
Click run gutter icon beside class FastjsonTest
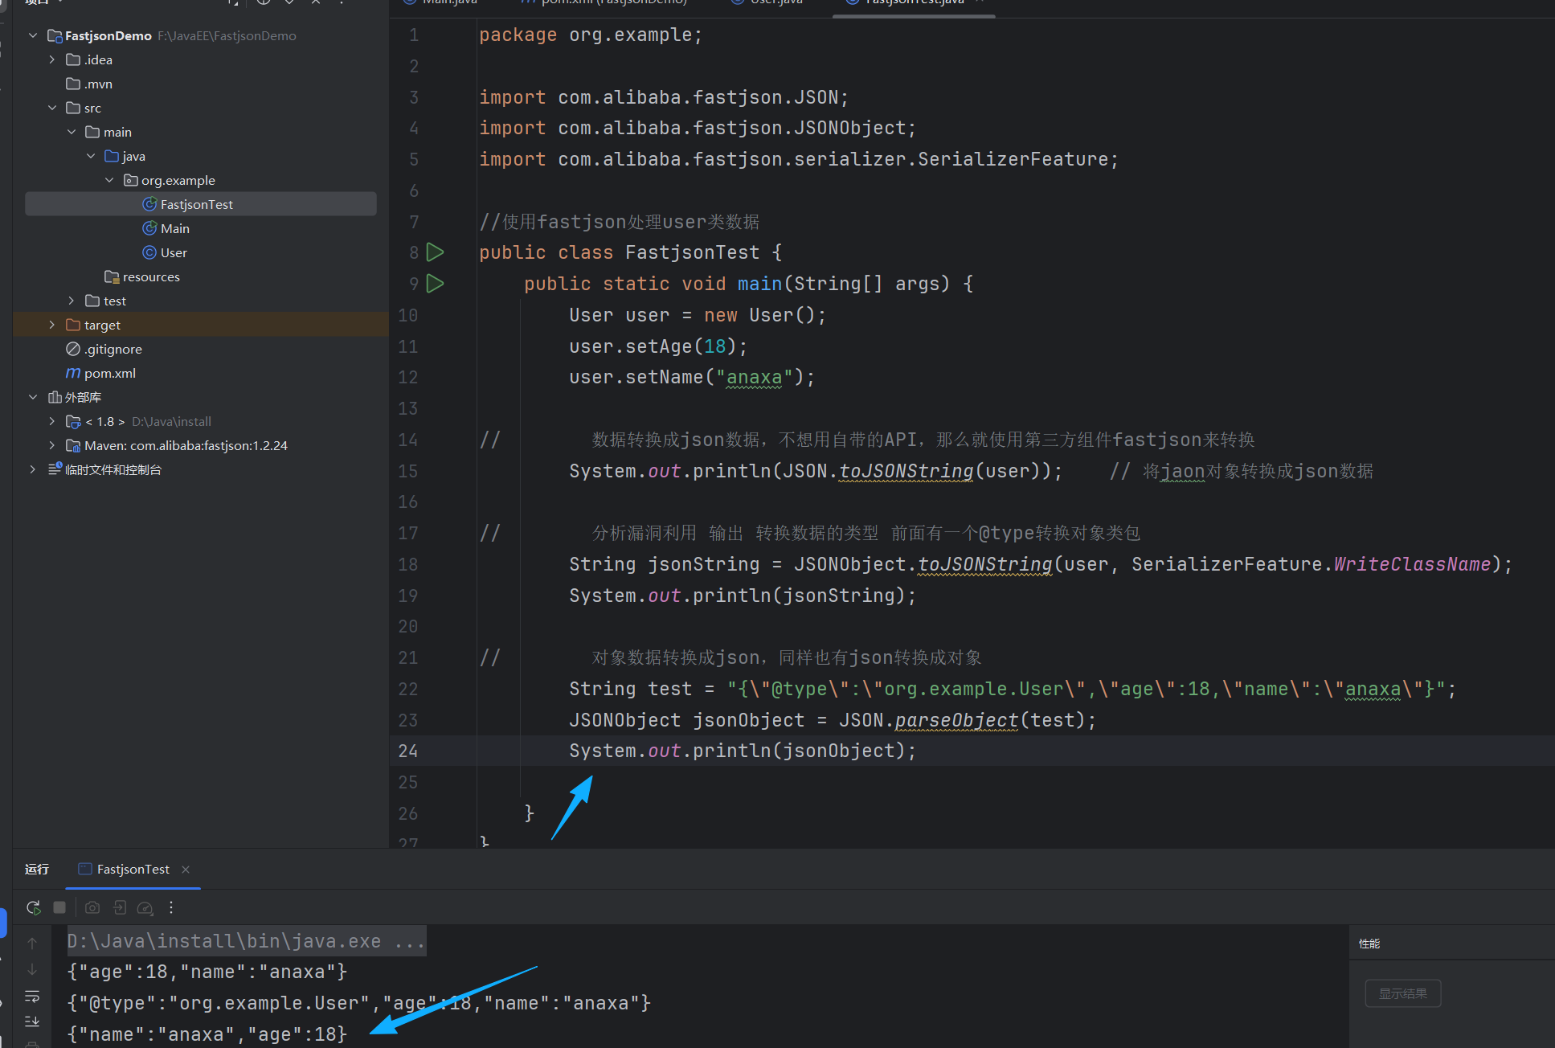tap(435, 252)
